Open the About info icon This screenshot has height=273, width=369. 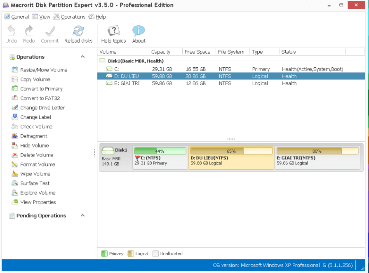139,31
